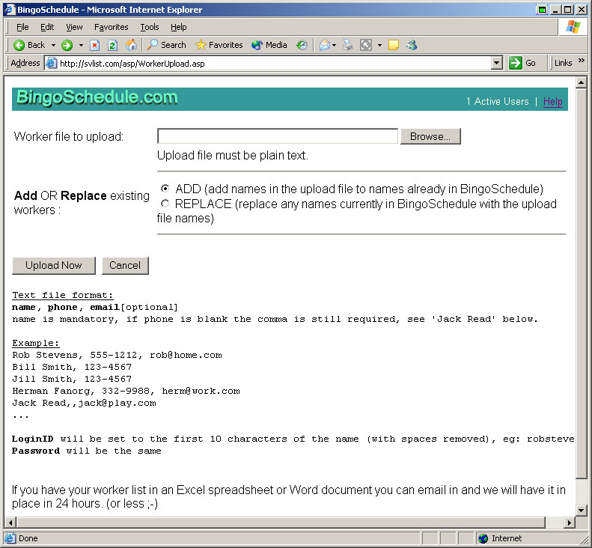Click 'Upload file must be plain text.' note
Viewport: 592px width, 548px height.
tap(233, 155)
